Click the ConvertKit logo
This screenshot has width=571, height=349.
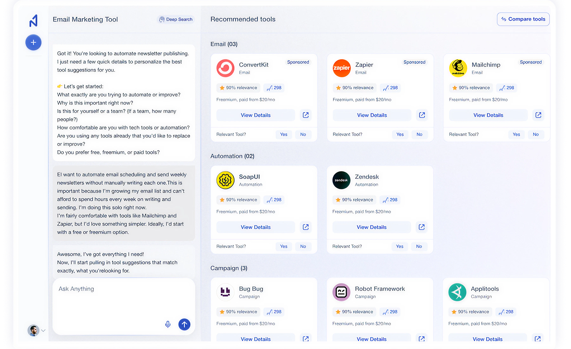[225, 68]
